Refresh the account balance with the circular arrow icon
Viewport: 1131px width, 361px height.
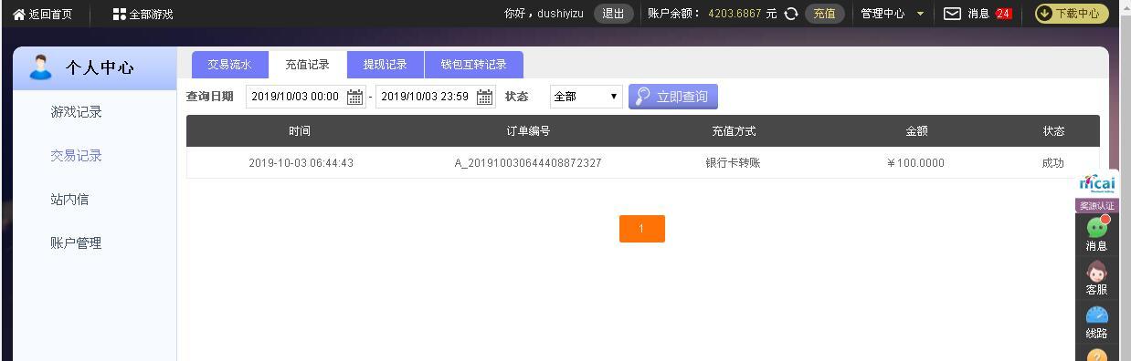click(x=791, y=14)
